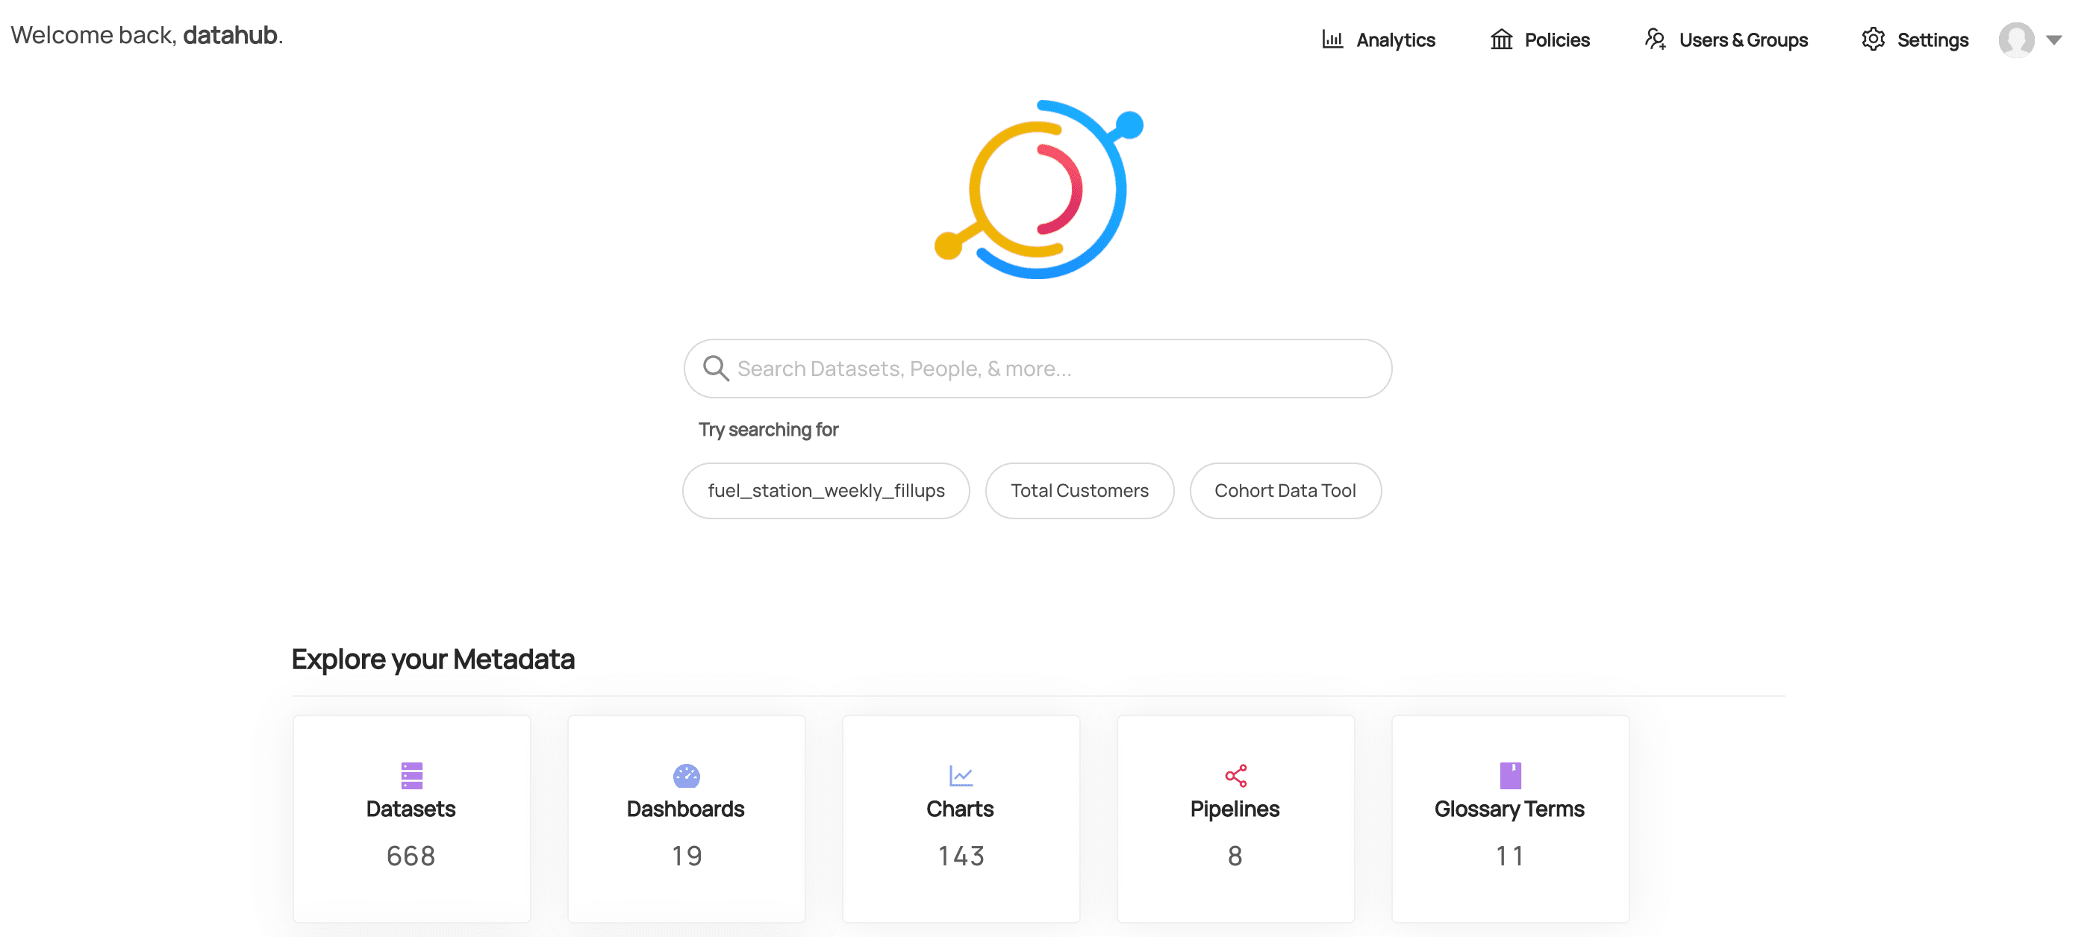Open the Analytics menu item
The image size is (2087, 937).
point(1378,40)
